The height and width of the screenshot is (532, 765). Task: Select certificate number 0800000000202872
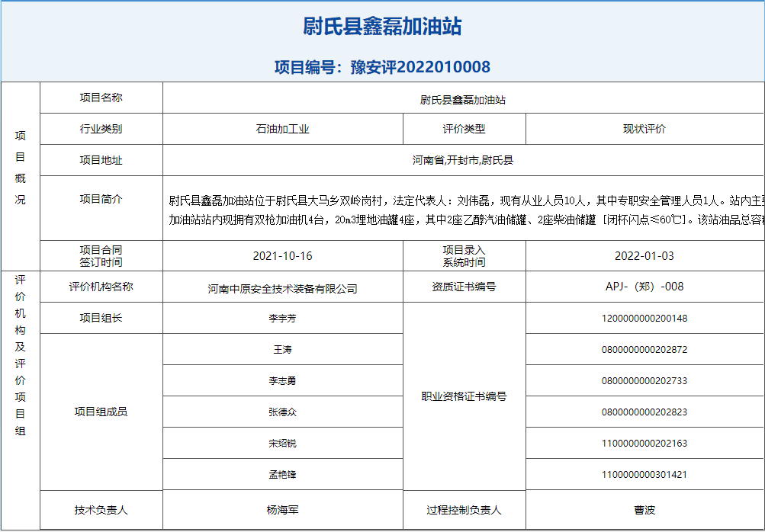coord(644,350)
